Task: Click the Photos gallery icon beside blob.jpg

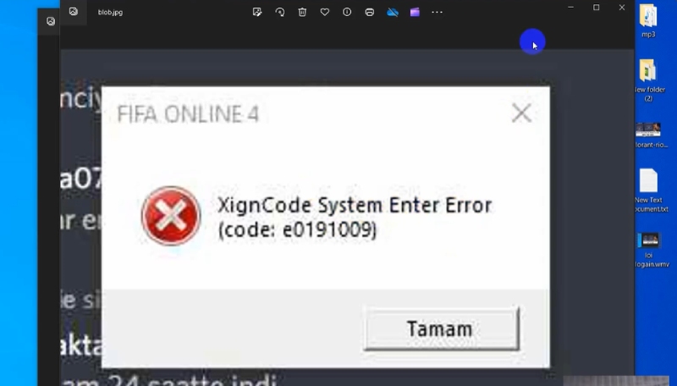Action: tap(74, 12)
